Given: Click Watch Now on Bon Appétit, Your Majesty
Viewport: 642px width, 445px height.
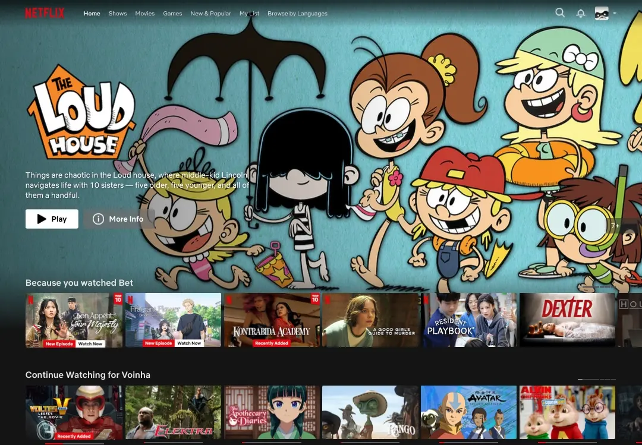Looking at the screenshot, I should point(90,344).
